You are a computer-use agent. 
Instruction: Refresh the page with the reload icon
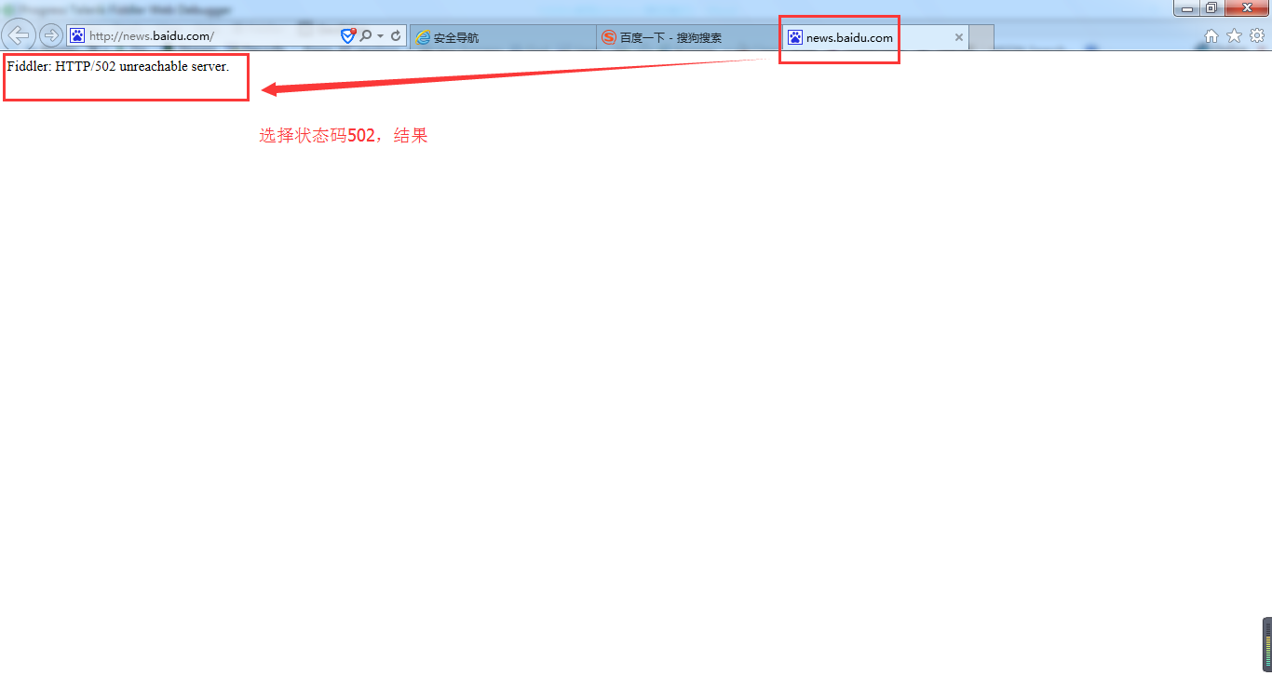click(x=396, y=36)
